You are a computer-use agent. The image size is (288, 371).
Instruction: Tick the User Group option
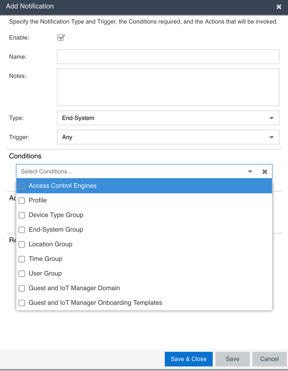tap(22, 274)
